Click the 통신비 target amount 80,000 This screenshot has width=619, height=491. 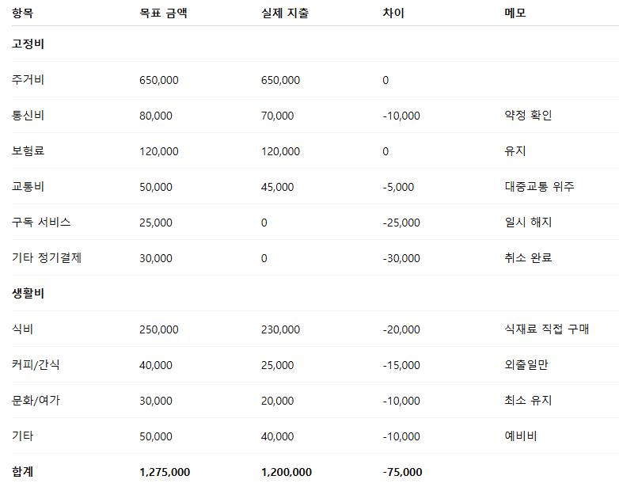point(155,116)
